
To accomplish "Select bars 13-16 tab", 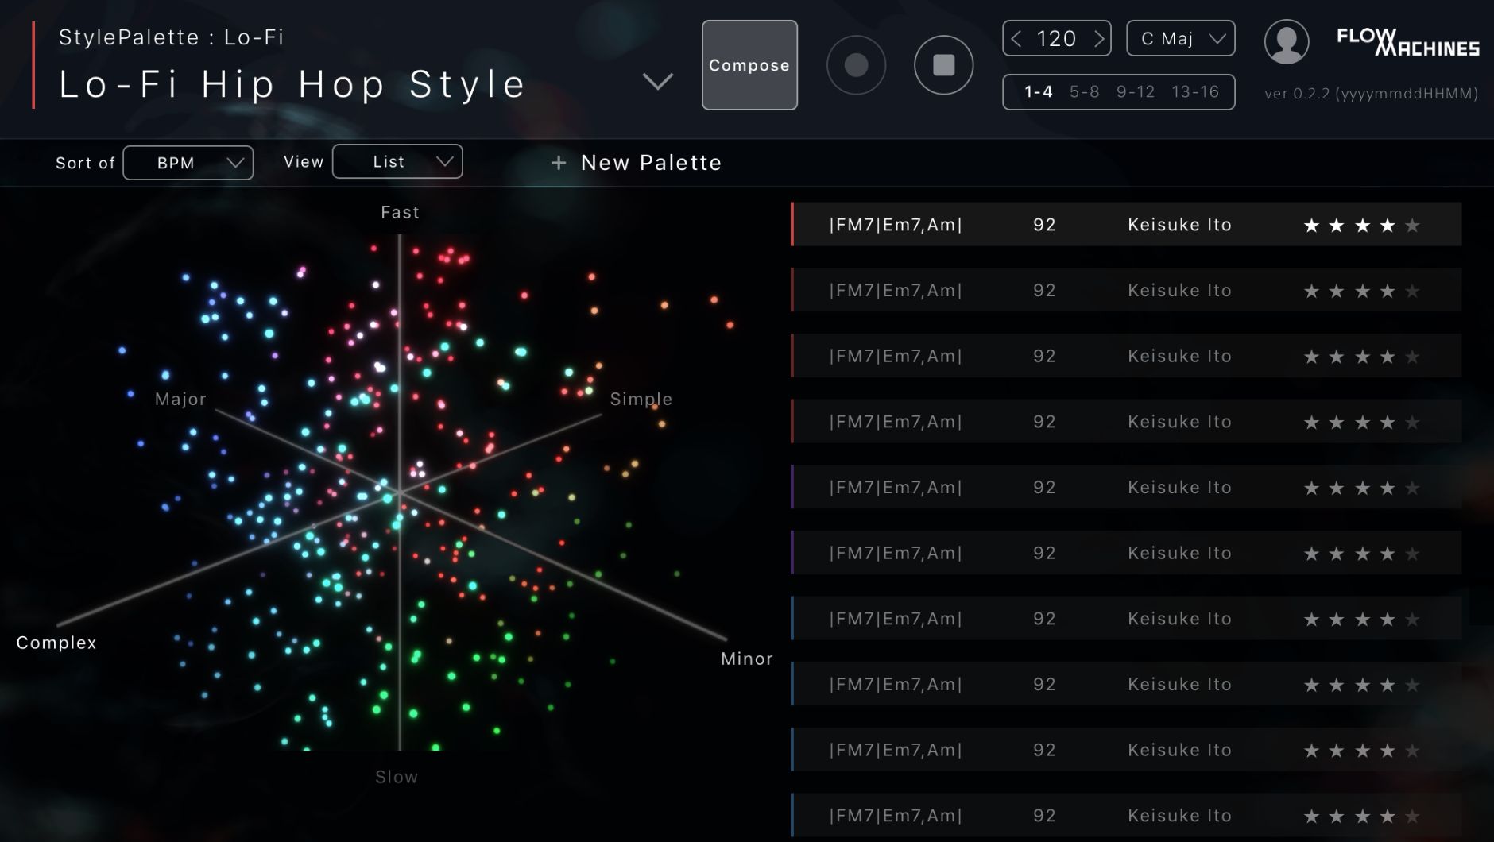I will click(1195, 92).
